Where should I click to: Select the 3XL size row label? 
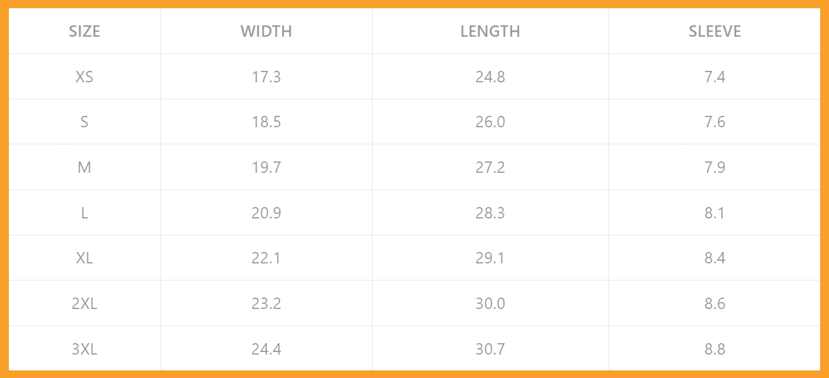[x=84, y=349]
